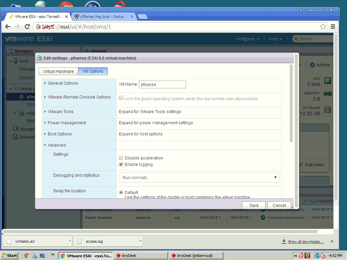The width and height of the screenshot is (347, 260).
Task: Open access.log from downloads bar
Action: 106,241
